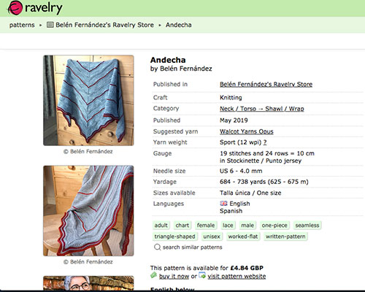Click the Ravelry logo icon
This screenshot has width=365, height=292.
(x=15, y=8)
